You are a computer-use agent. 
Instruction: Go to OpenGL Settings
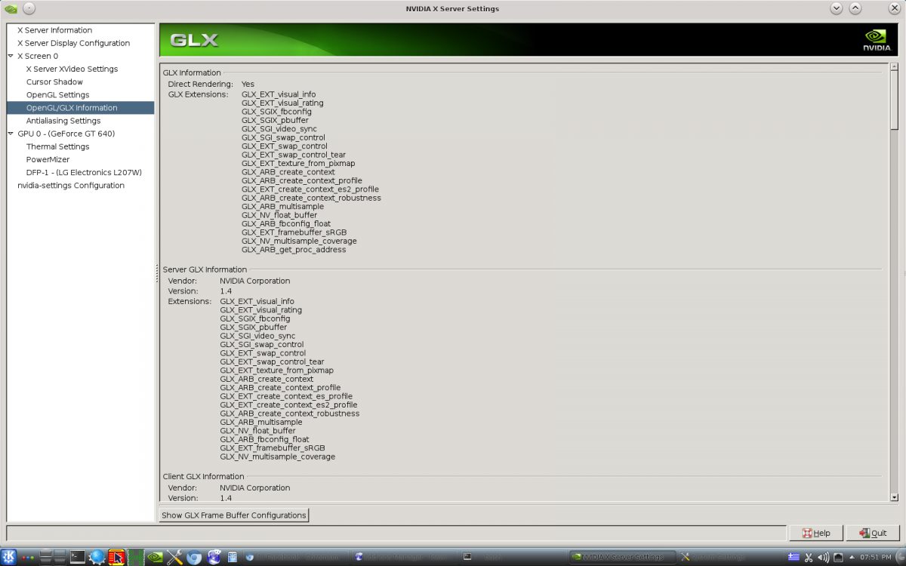[57, 94]
